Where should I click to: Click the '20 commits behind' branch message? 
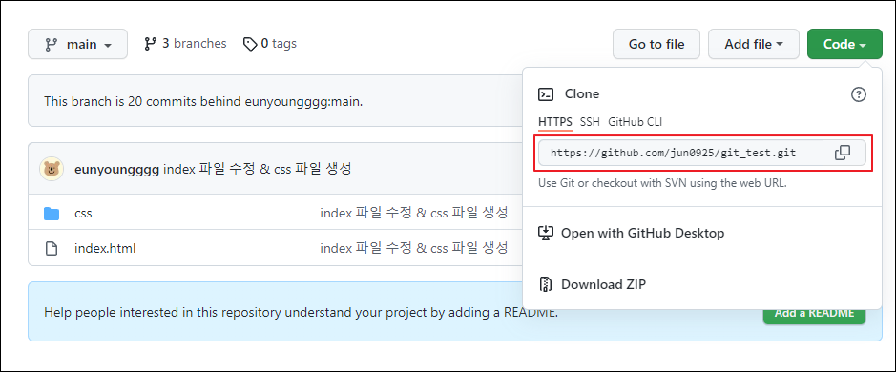pyautogui.click(x=203, y=102)
